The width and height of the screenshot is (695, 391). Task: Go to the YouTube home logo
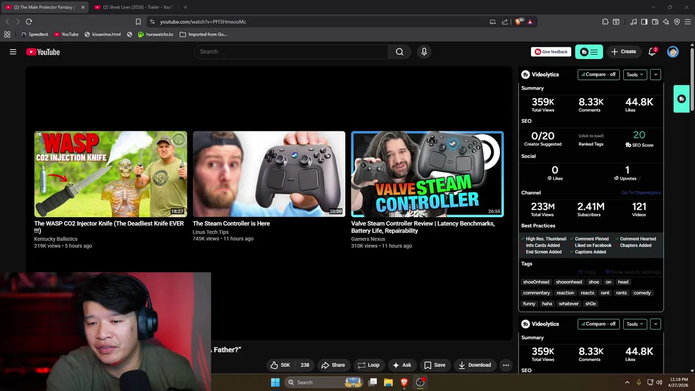coord(43,52)
